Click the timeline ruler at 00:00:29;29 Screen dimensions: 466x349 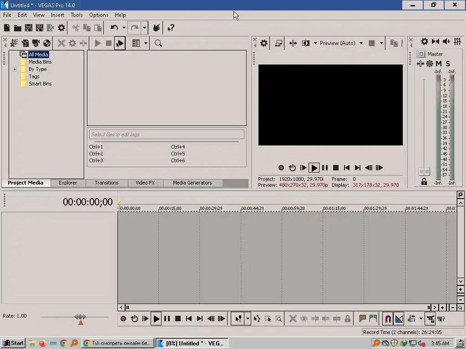(211, 209)
